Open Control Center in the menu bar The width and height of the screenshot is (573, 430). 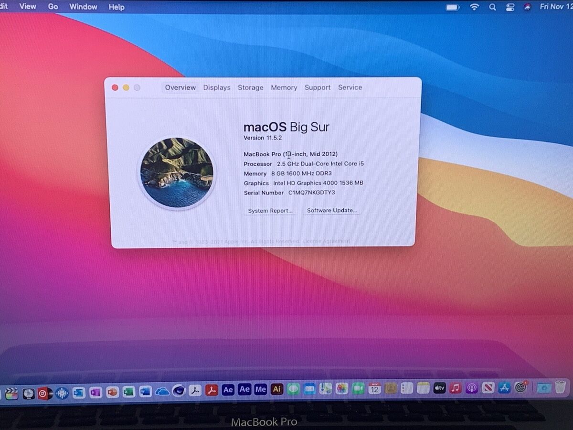(x=510, y=7)
